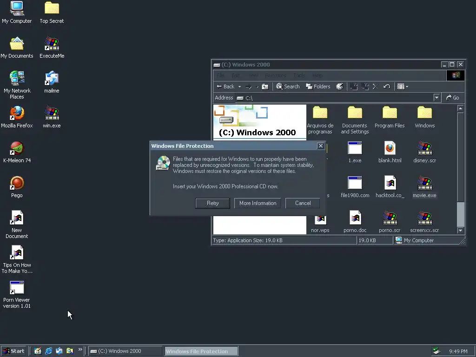Select the 1.exe file icon
476x357 pixels.
pos(355,152)
